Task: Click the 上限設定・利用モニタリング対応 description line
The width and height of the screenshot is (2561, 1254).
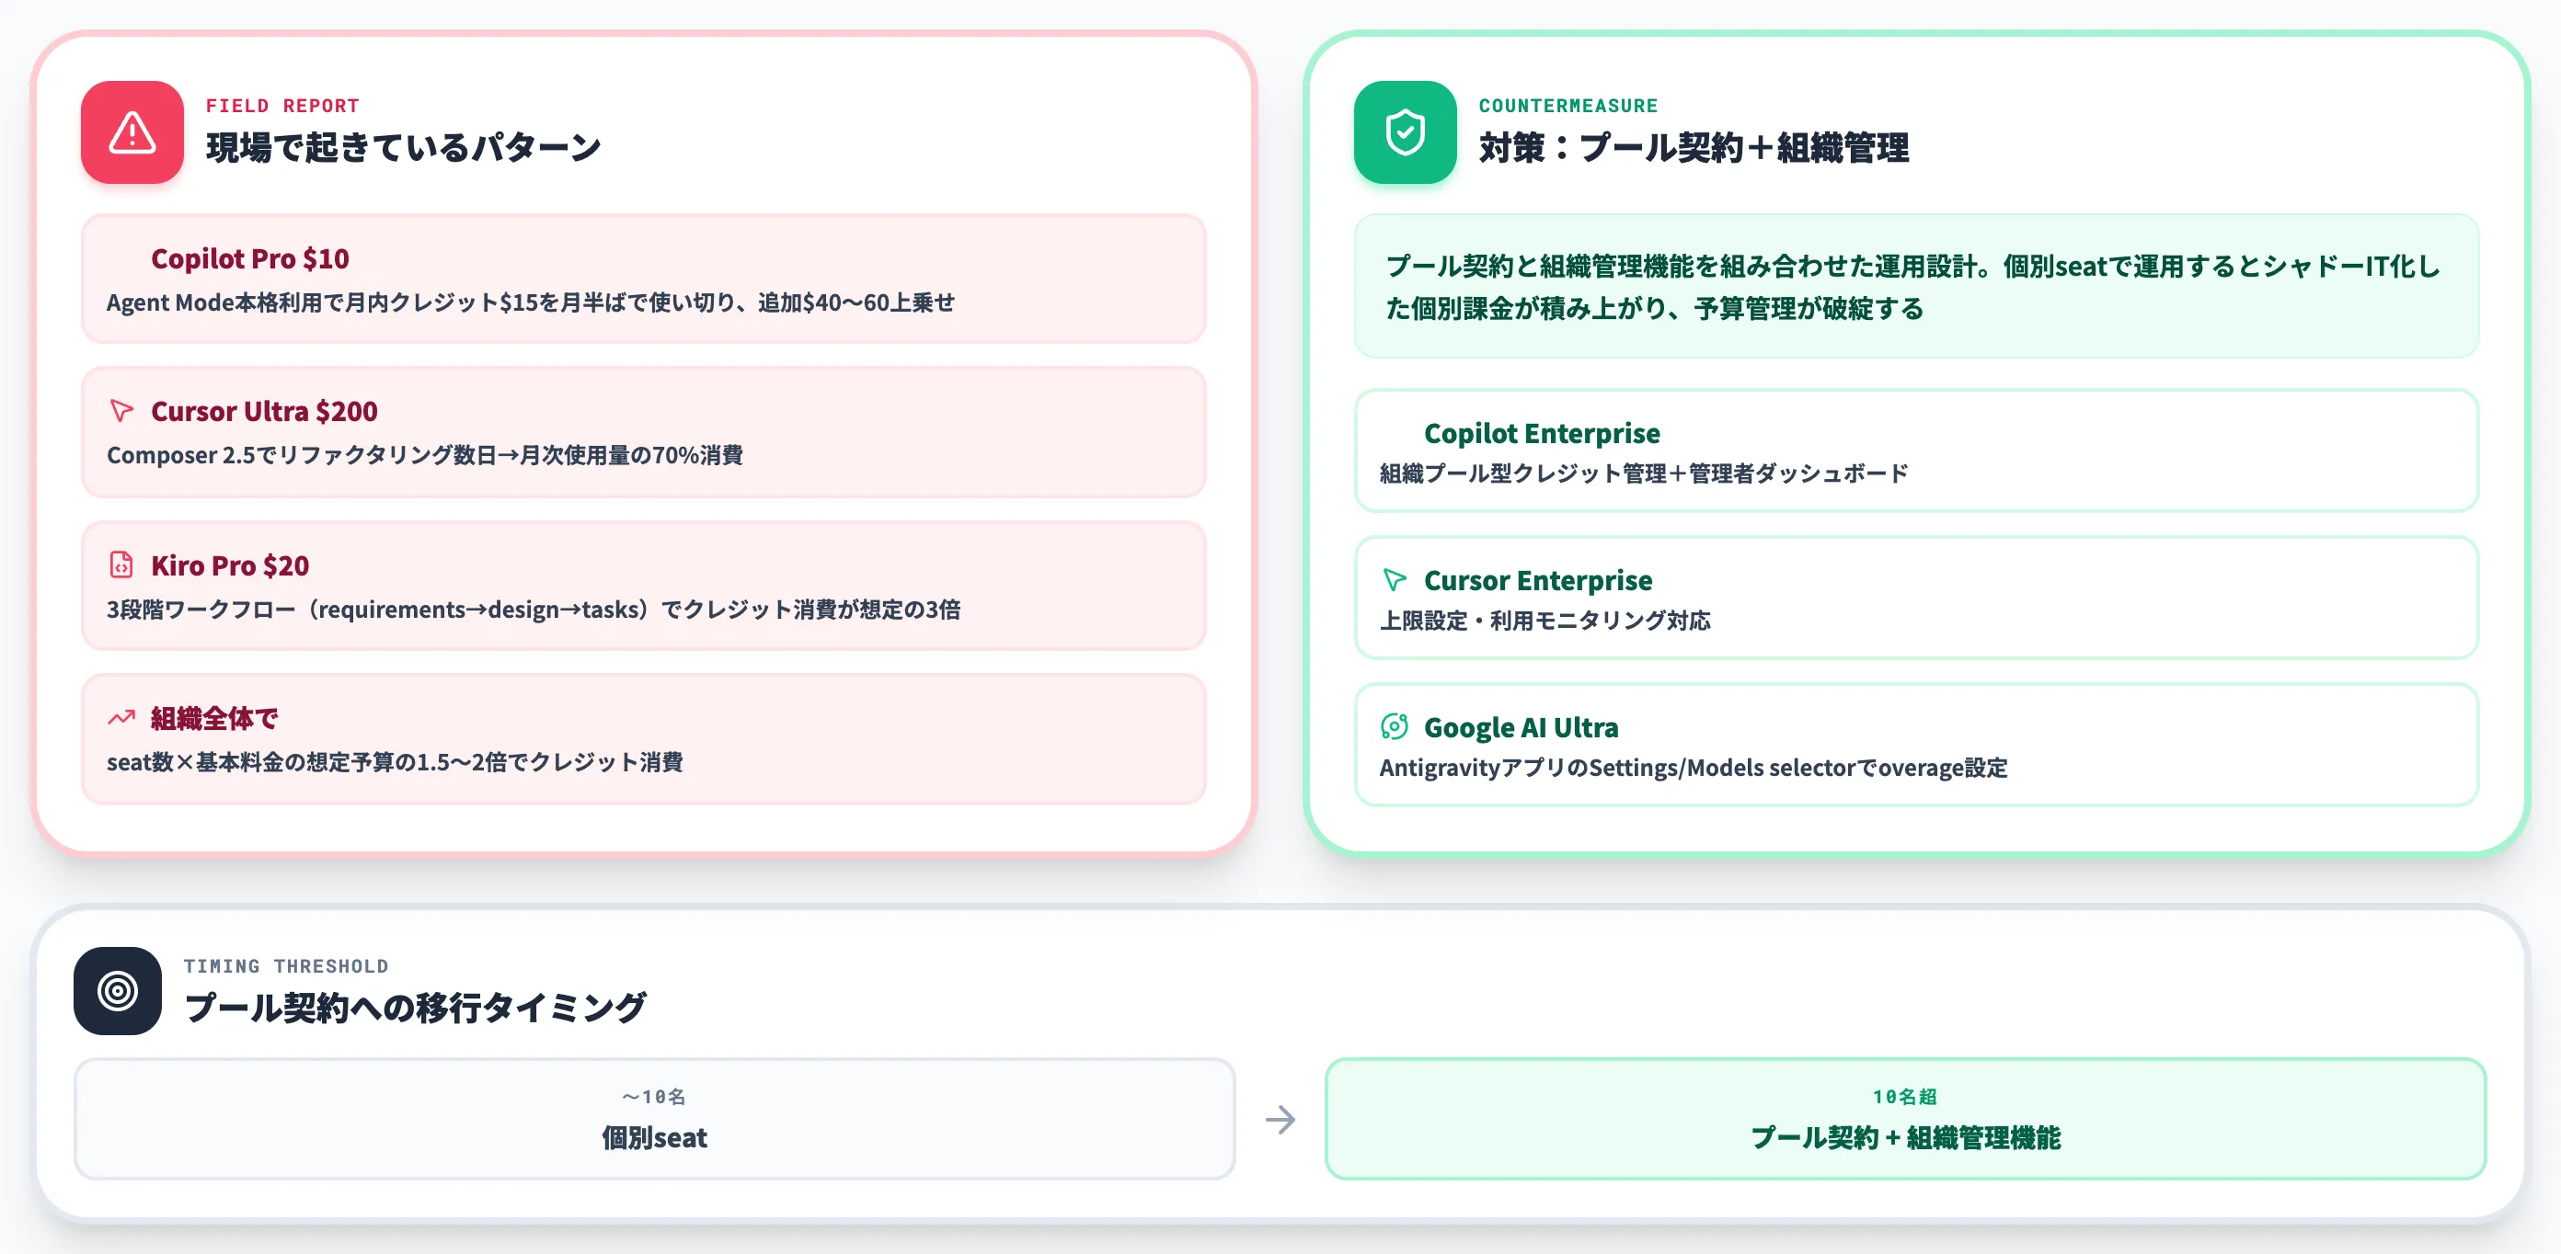Action: pos(1544,620)
